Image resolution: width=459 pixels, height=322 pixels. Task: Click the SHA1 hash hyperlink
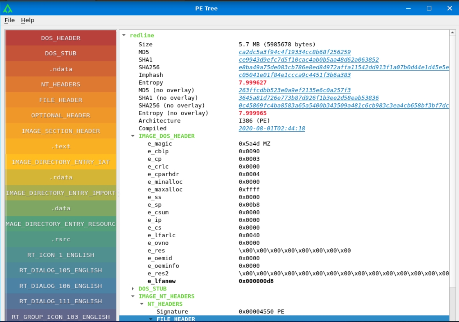pyautogui.click(x=308, y=60)
